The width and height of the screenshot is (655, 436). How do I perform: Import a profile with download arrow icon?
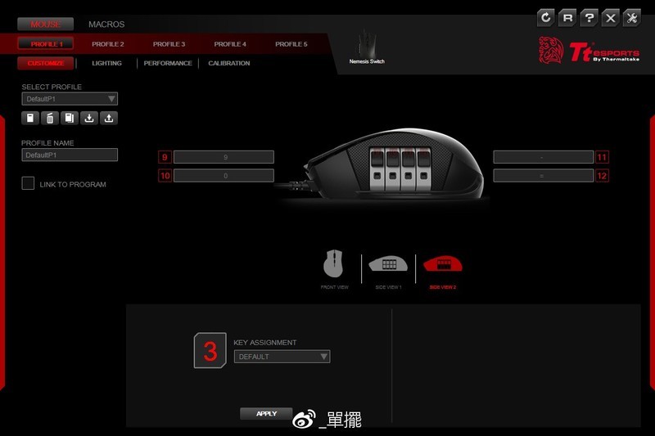click(x=89, y=118)
